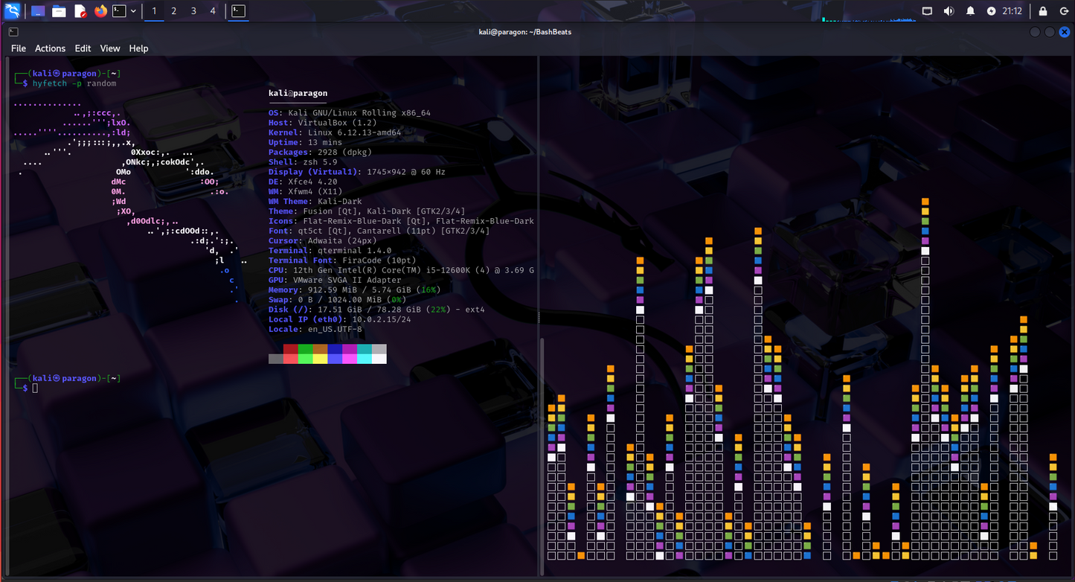Open the power manager tray icon

coord(992,11)
